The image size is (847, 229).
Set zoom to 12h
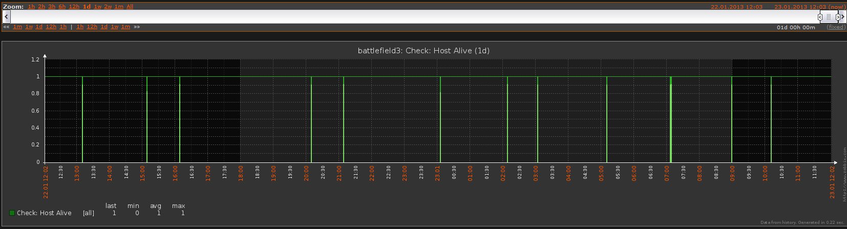[74, 7]
